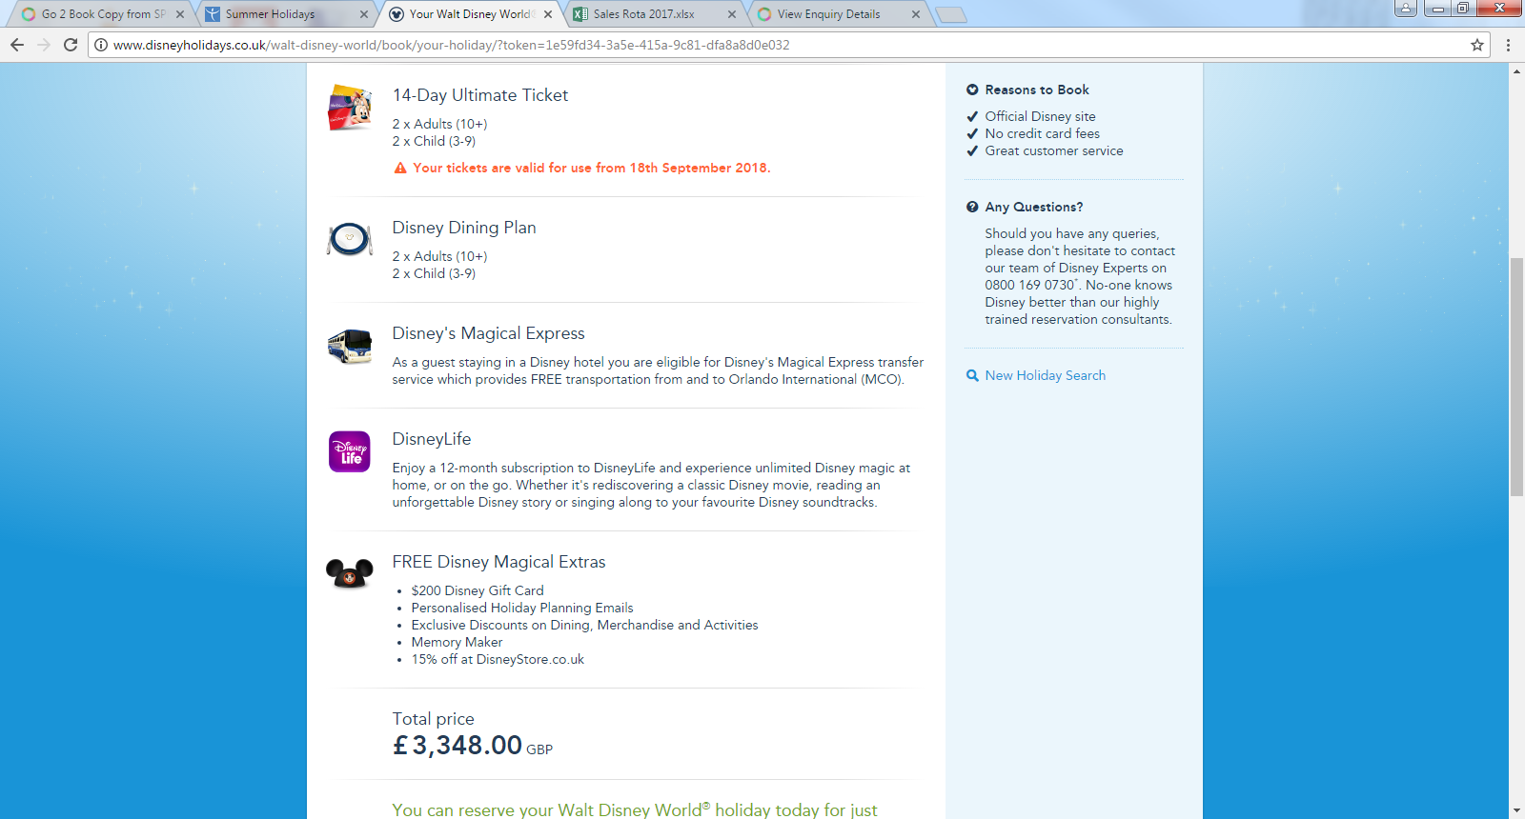View site information icon in address bar
This screenshot has width=1525, height=819.
click(101, 45)
